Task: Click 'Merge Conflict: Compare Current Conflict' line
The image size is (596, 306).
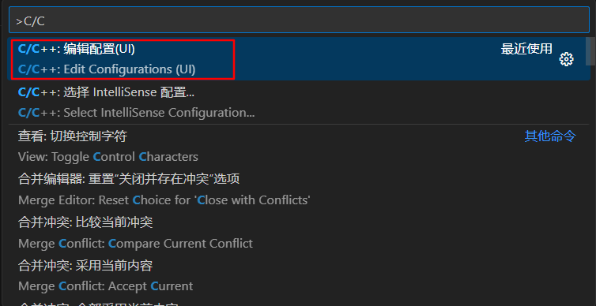Action: coord(135,243)
